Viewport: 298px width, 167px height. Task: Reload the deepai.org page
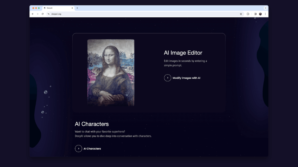click(x=42, y=14)
